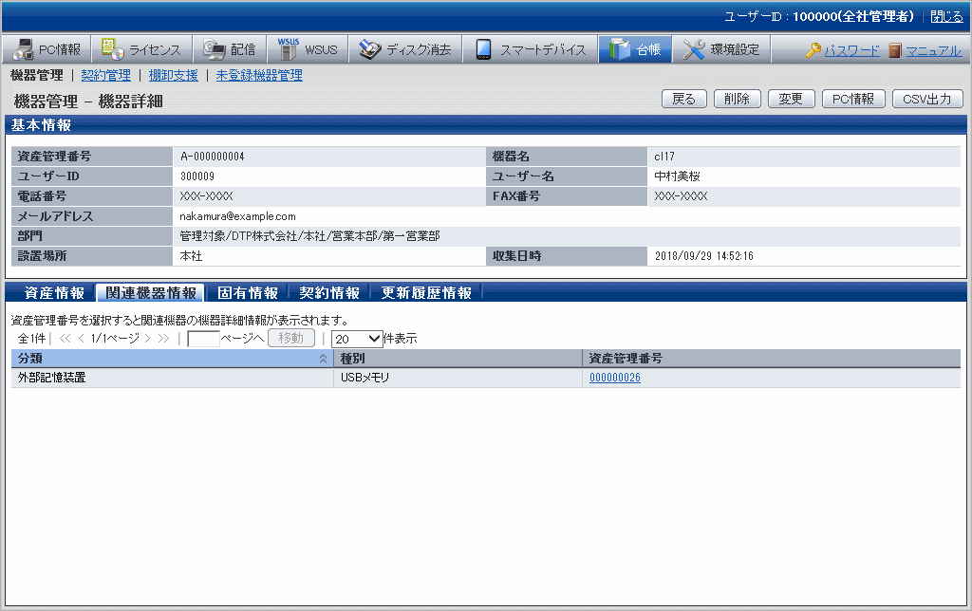Open the ライセンス license icon
This screenshot has height=611, width=972.
pos(113,49)
